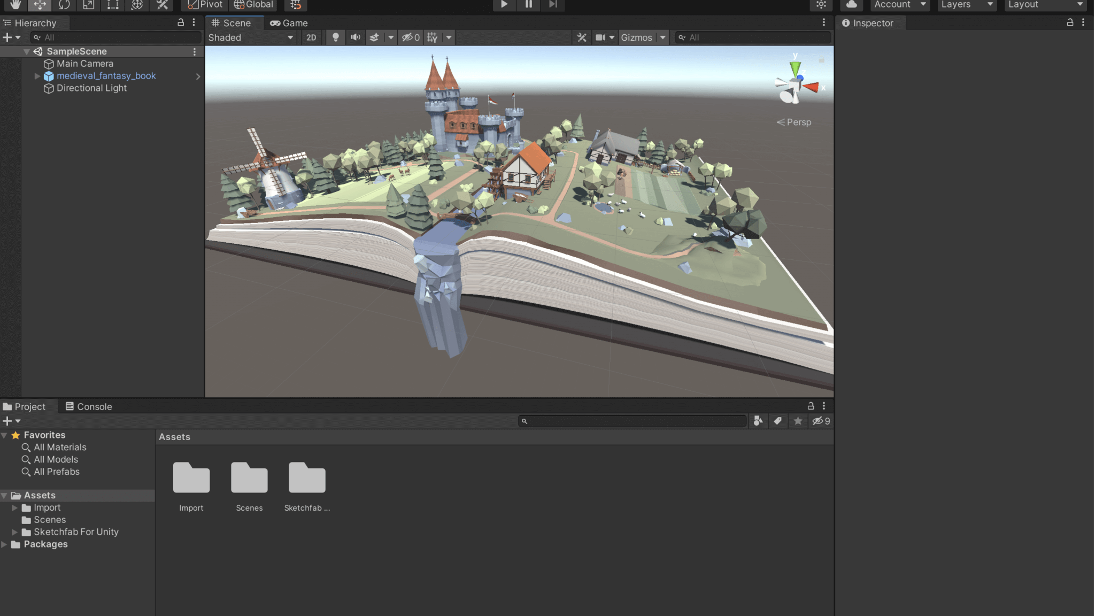Open the Sketchfab For Unity assets folder

point(76,532)
